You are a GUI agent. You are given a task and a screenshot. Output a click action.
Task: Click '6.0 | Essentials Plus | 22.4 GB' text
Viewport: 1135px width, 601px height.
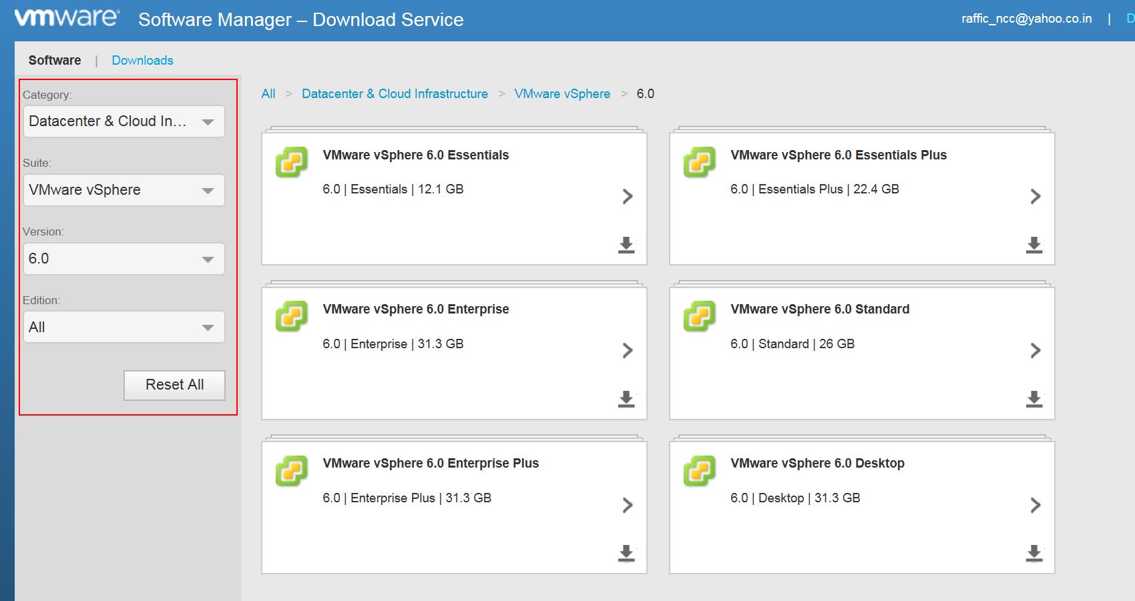[815, 189]
